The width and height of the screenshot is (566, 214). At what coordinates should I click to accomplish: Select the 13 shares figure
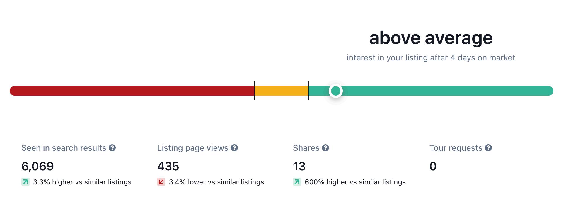pos(299,167)
